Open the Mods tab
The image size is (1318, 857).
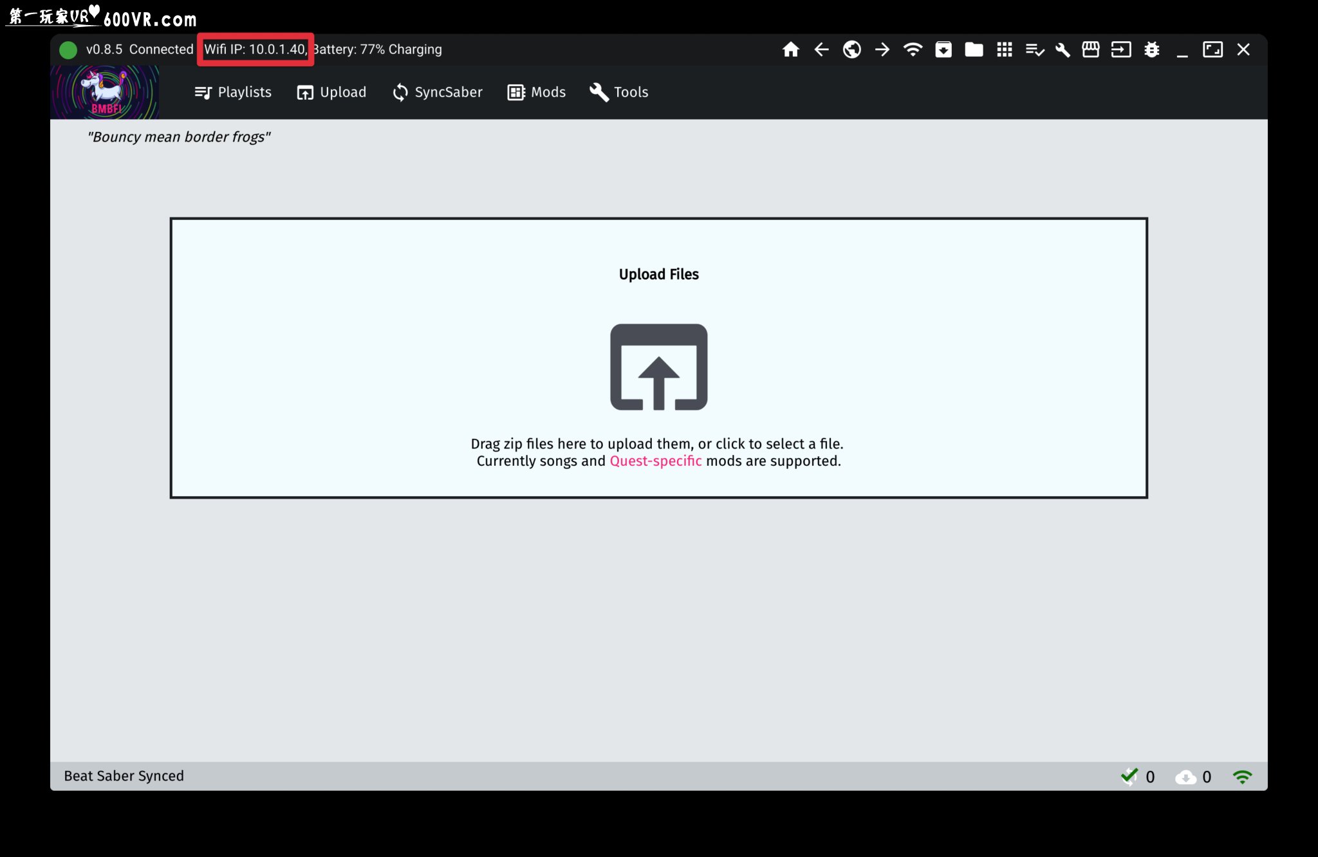[537, 92]
